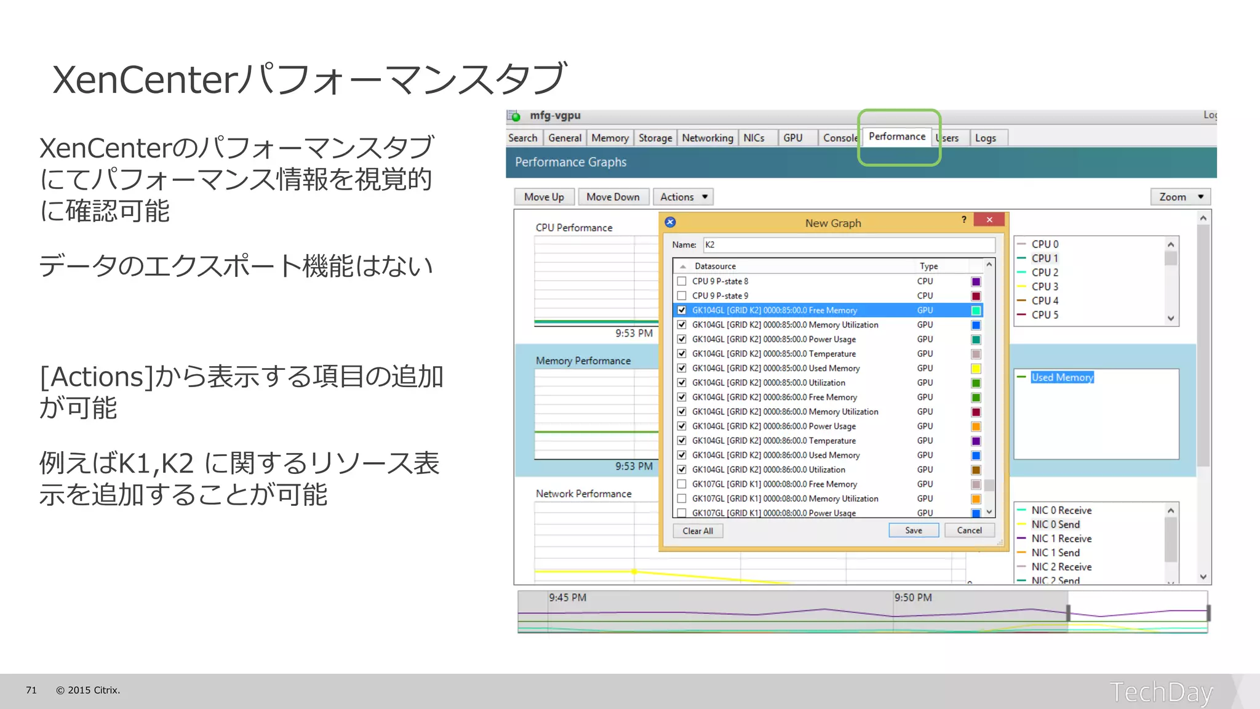Check GRID K1 0000:08:00.0 Free Memory datasource
Viewport: 1260px width, 709px height.
pyautogui.click(x=682, y=484)
